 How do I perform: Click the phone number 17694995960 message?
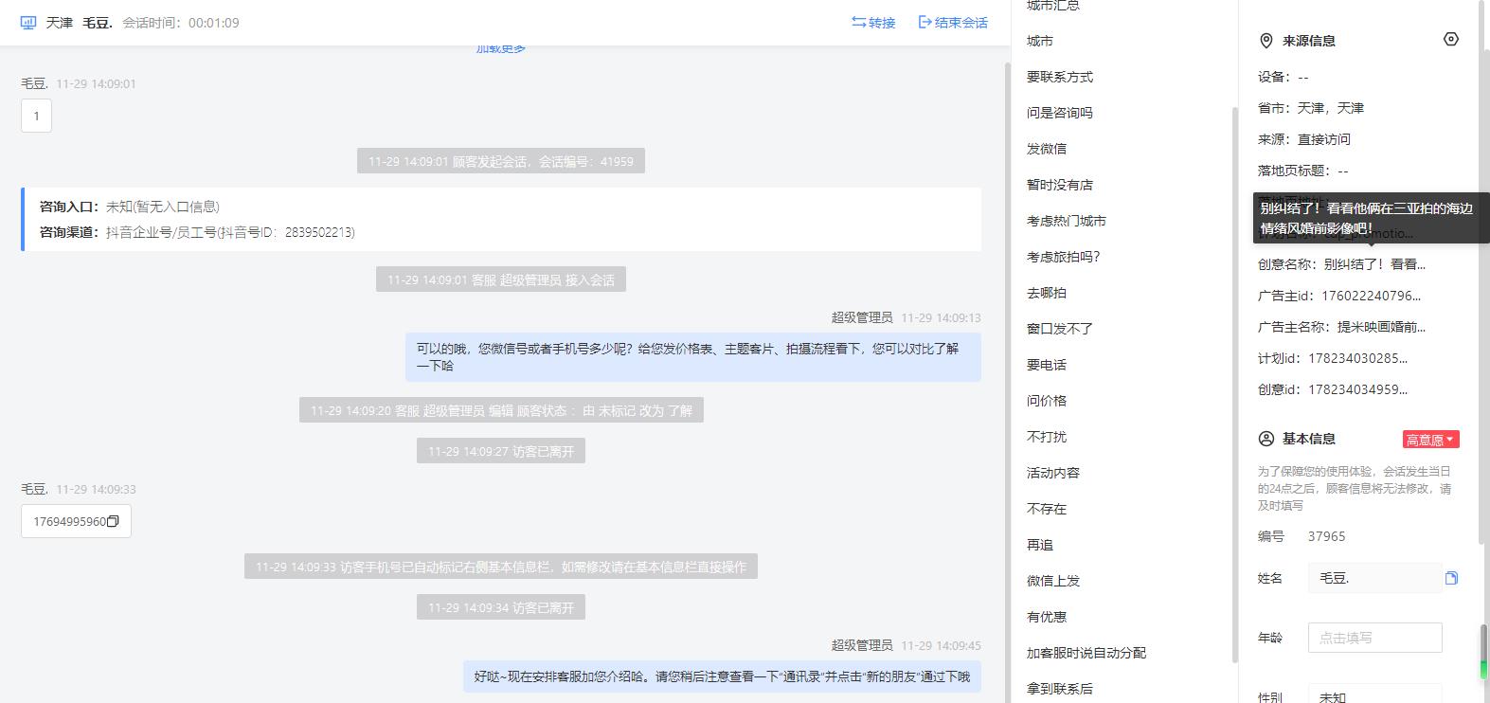tap(76, 521)
